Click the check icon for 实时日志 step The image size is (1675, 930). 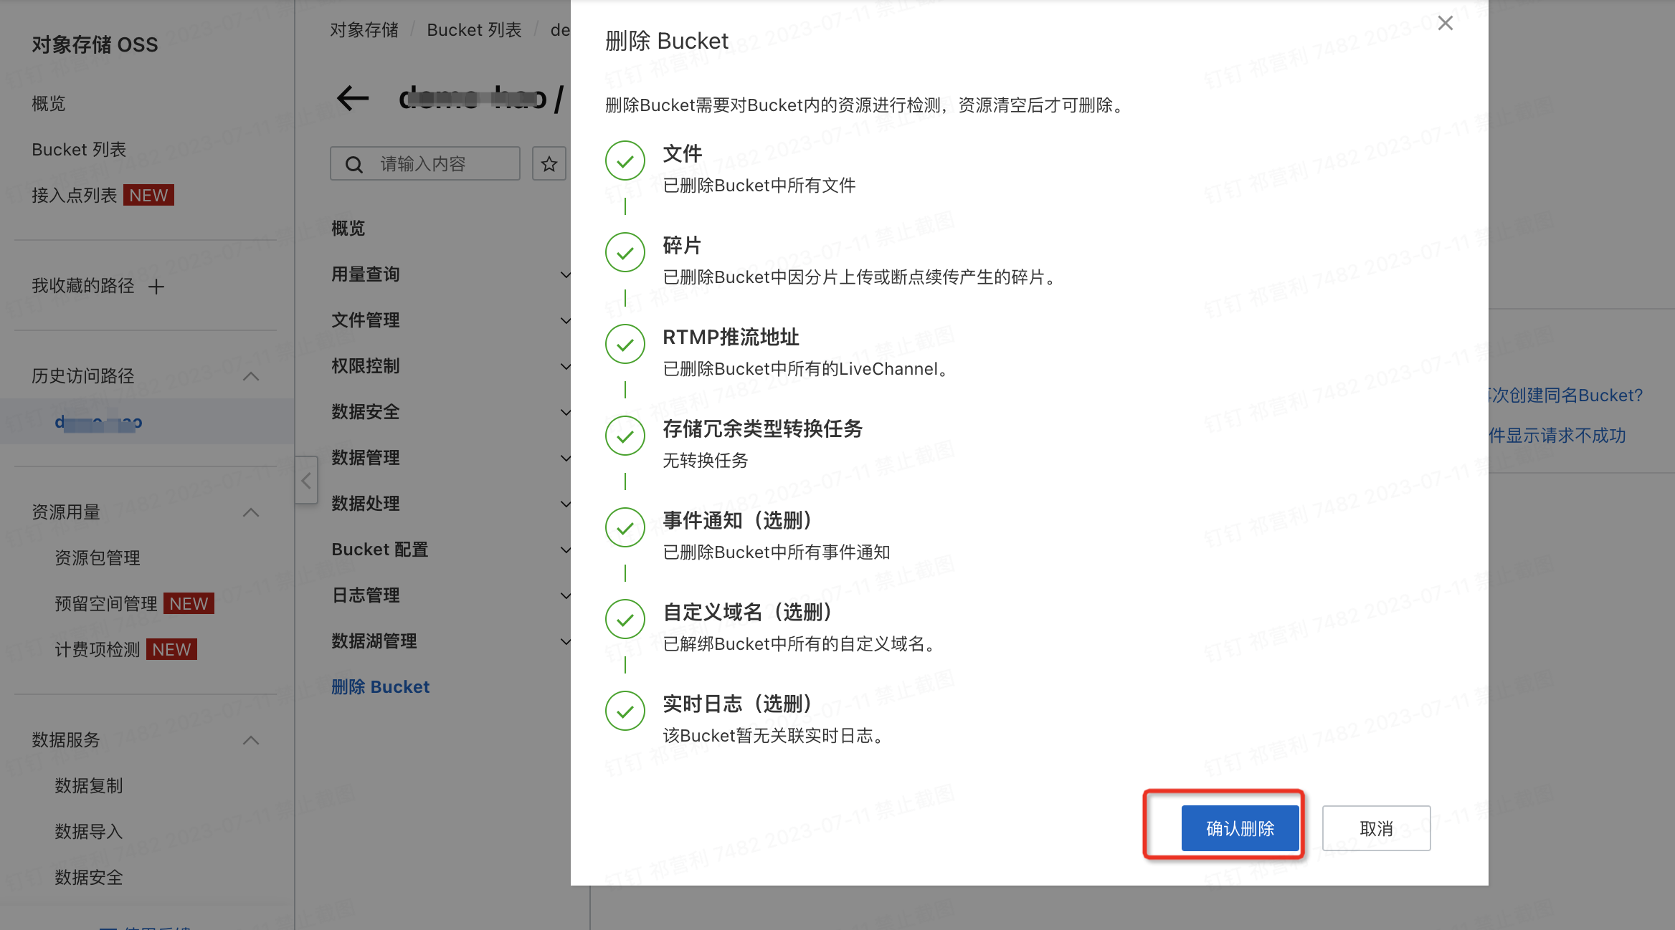coord(625,711)
